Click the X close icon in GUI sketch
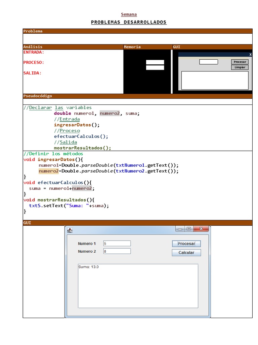The image size is (258, 345). [250, 55]
